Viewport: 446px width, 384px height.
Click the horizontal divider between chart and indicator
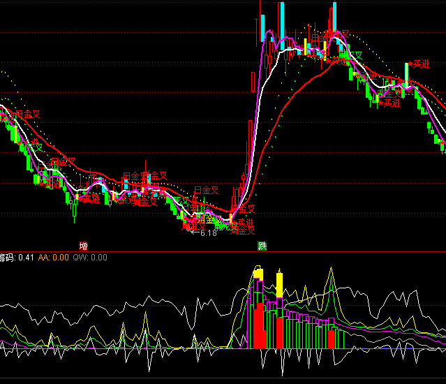(223, 251)
